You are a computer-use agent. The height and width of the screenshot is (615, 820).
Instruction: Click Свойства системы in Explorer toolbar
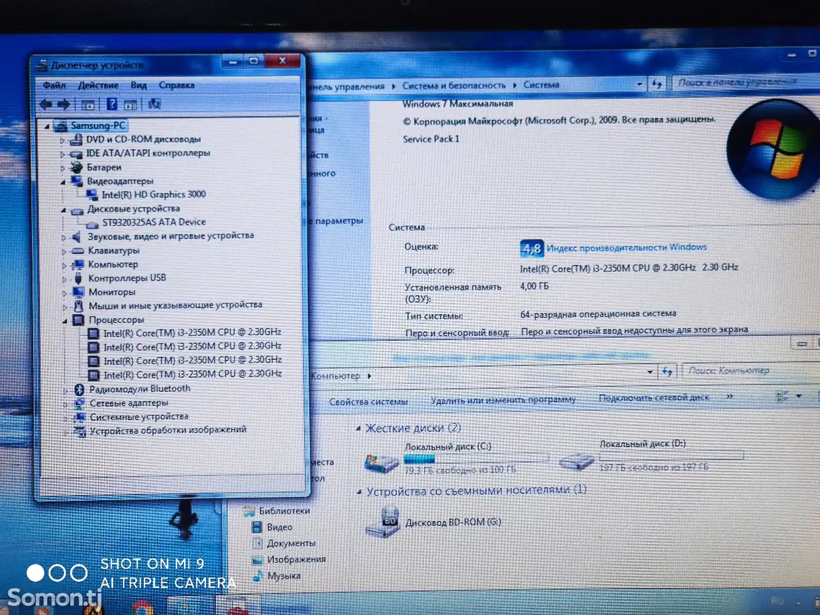click(368, 402)
